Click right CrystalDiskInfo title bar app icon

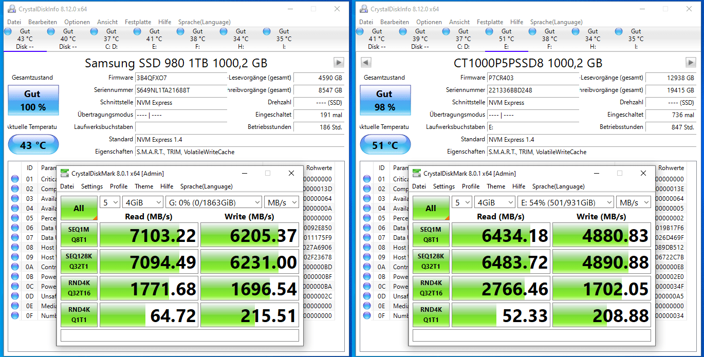coord(364,9)
